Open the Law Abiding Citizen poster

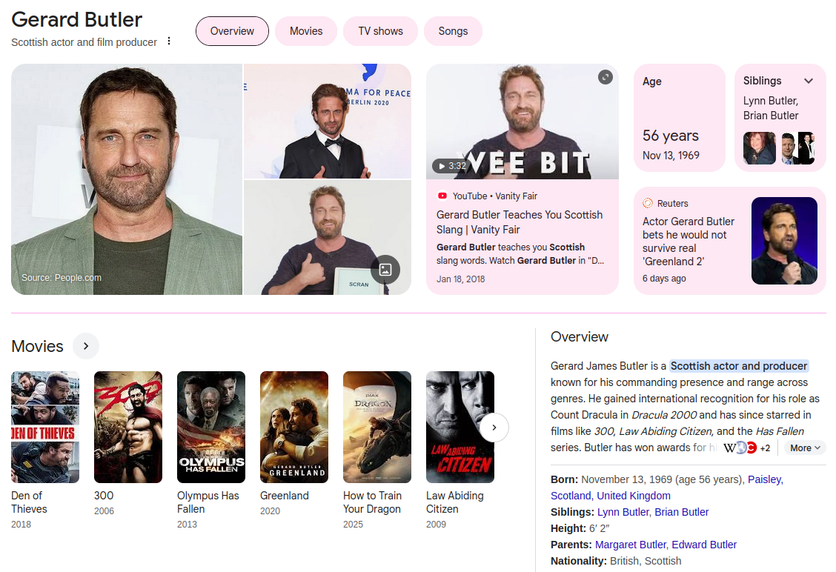point(460,427)
